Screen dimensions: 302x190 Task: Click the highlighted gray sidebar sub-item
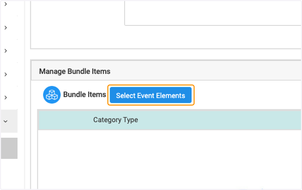[9, 148]
